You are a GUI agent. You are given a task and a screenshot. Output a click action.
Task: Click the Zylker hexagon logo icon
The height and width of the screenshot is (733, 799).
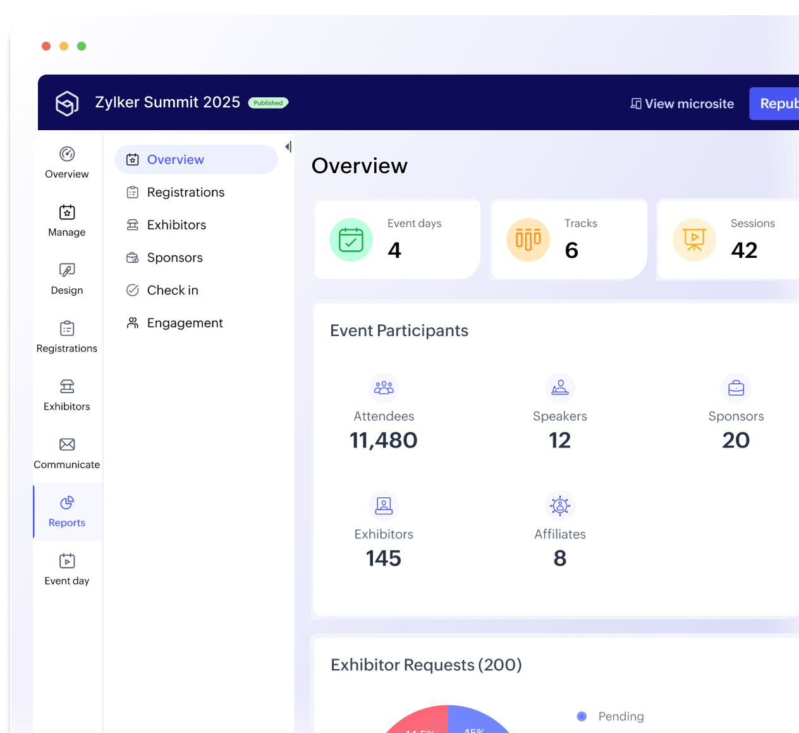pyautogui.click(x=67, y=103)
